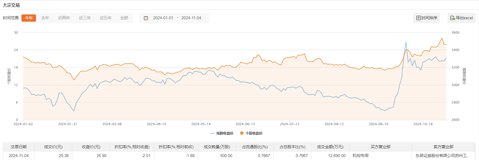The image size is (479, 160).
Task: Open the 东吴证券 seller branch cell
Action: coord(443,156)
